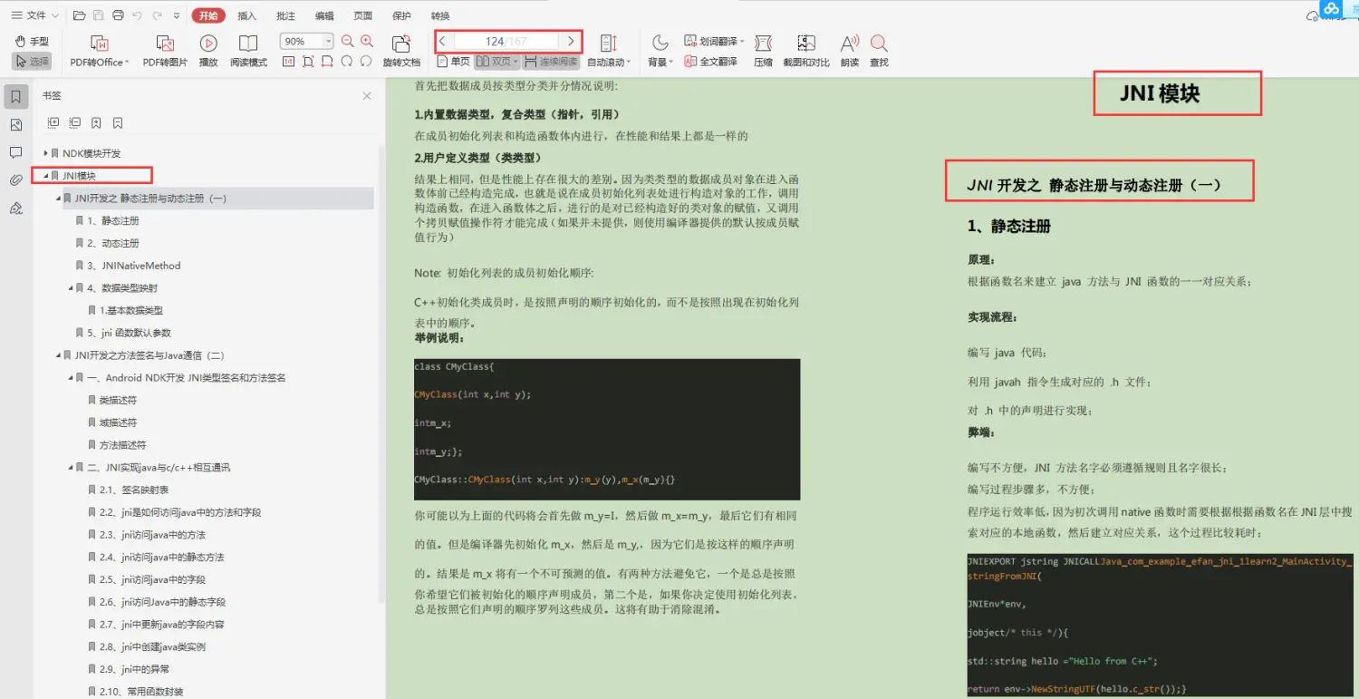
Task: Open the bookmarks sidebar panel icon
Action: 15,97
